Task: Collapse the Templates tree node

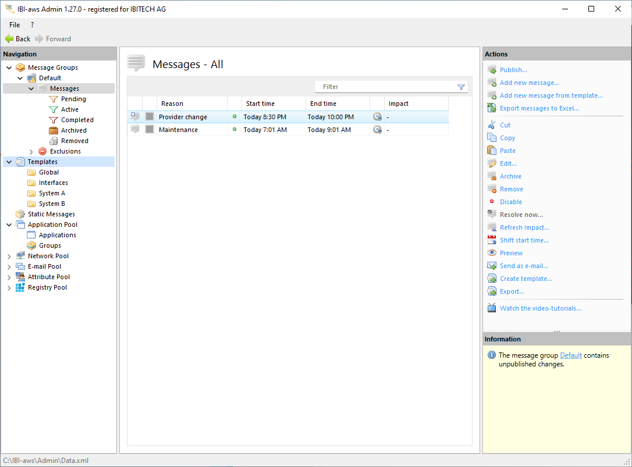Action: click(x=9, y=162)
